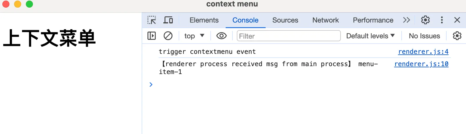This screenshot has width=466, height=134.
Task: Toggle the device toolbar icon
Action: [168, 20]
